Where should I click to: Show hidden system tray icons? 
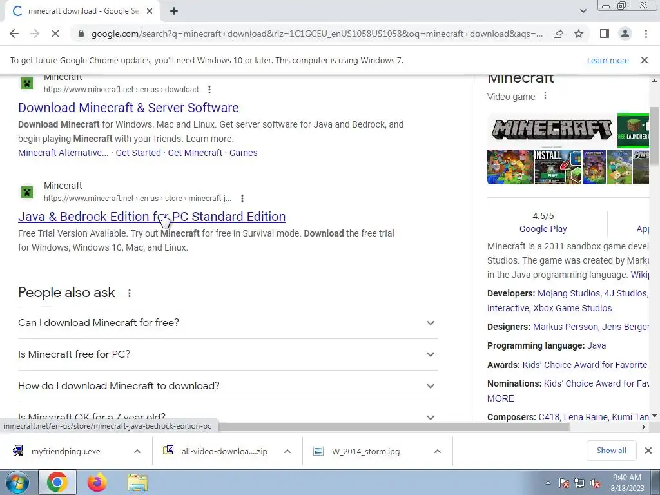coord(548,483)
